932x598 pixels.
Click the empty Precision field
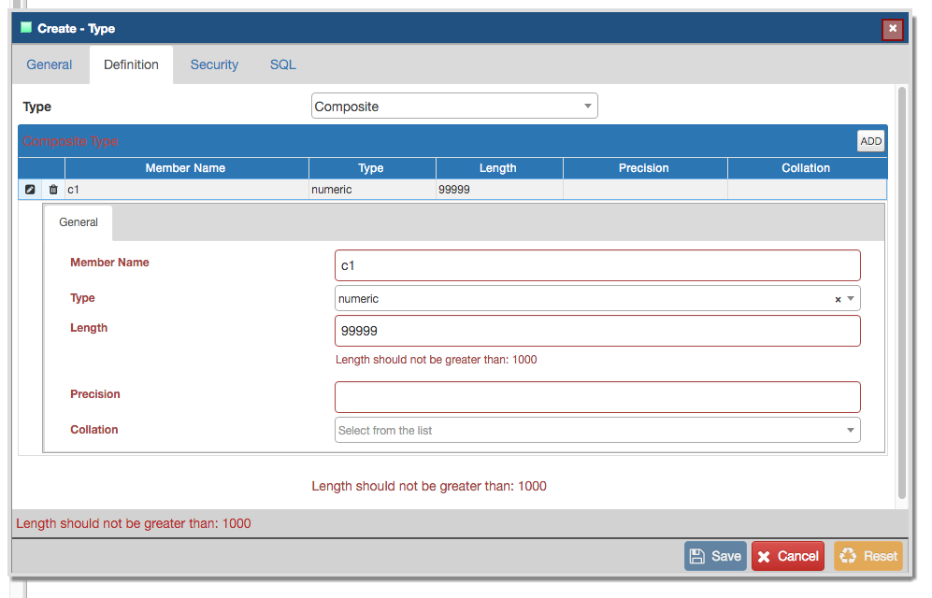pyautogui.click(x=596, y=397)
